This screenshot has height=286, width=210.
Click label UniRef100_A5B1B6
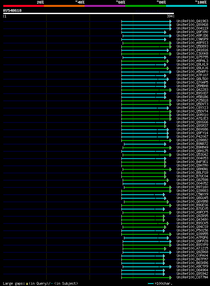click(192, 97)
